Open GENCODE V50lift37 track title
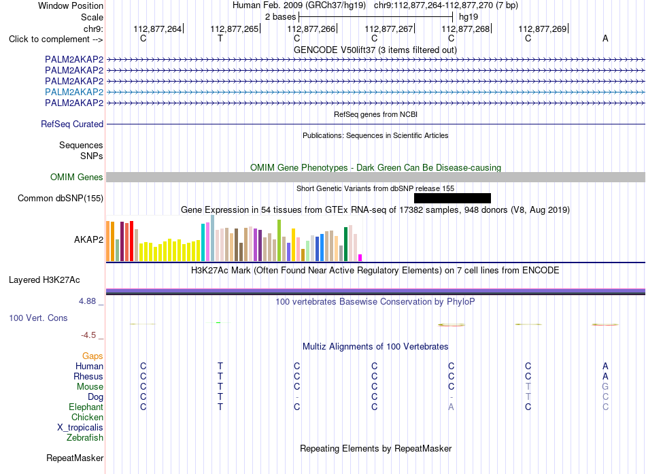The image size is (646, 474). coord(375,50)
